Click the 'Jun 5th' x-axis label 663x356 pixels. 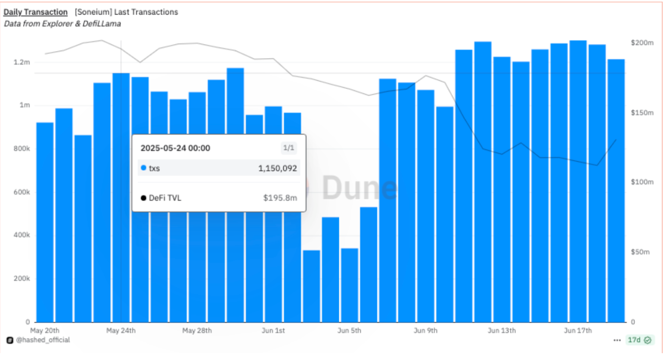click(349, 331)
